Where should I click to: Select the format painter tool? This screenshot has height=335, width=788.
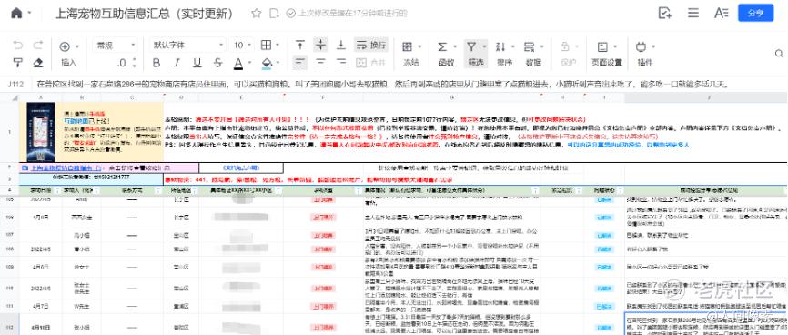tap(18, 63)
